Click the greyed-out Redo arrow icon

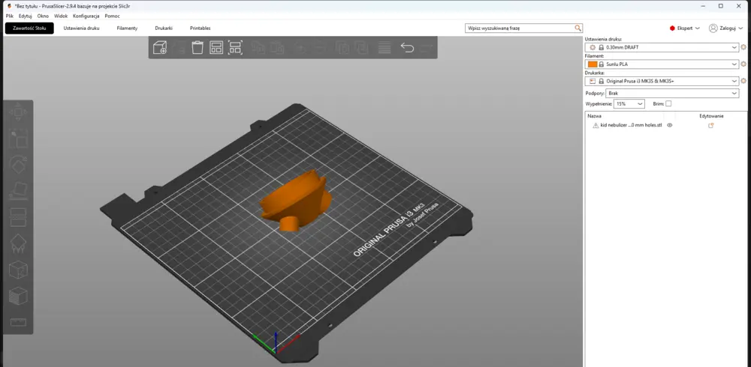click(427, 48)
